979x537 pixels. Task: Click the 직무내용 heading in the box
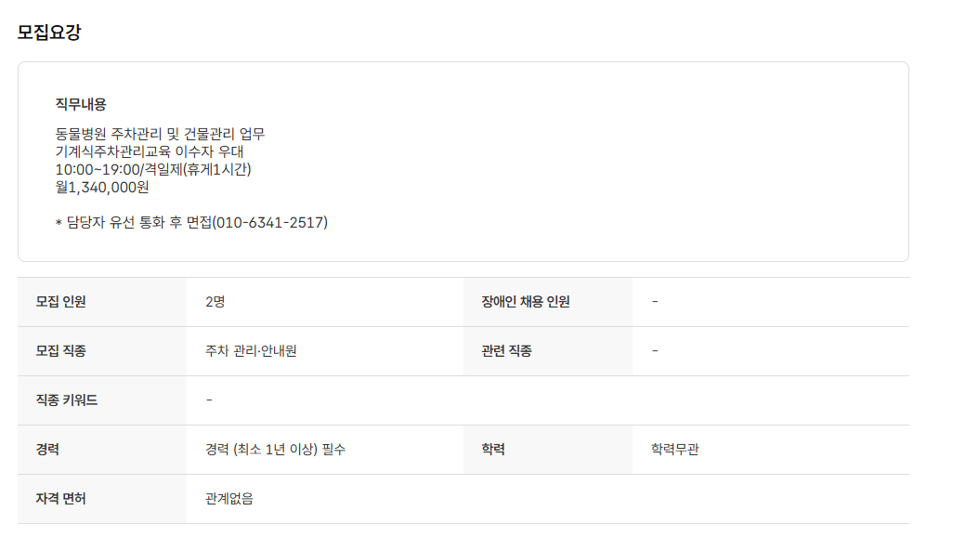click(x=81, y=104)
